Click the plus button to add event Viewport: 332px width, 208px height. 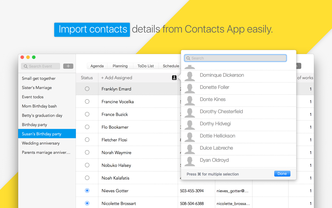[x=68, y=66]
